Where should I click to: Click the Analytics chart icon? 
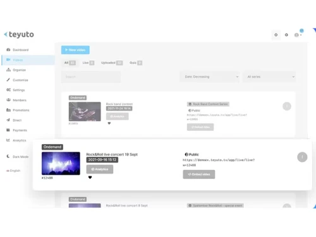coord(8,140)
